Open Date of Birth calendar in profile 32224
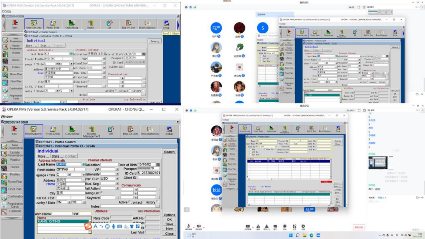Image resolution: width=425 pixels, height=239 pixels. tap(144, 54)
